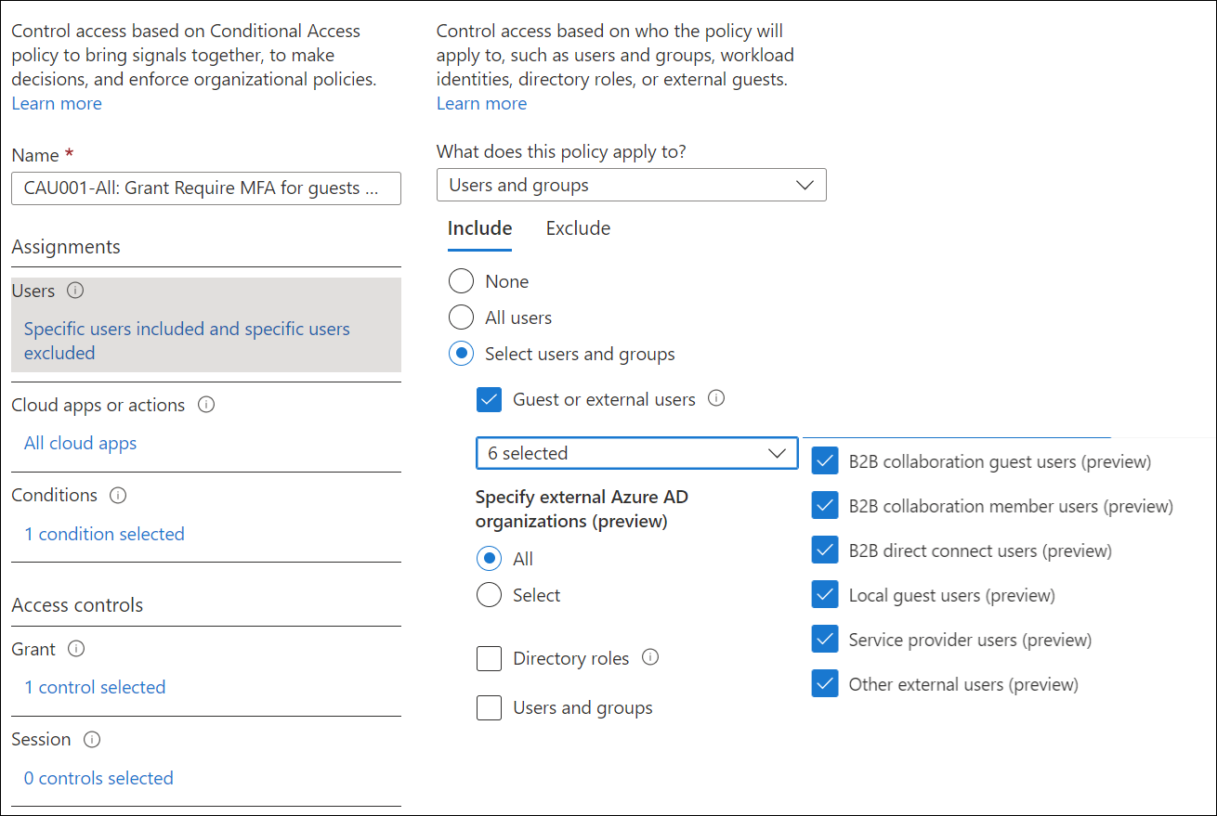This screenshot has height=816, width=1217.
Task: Uncheck Service provider users option
Action: click(x=825, y=639)
